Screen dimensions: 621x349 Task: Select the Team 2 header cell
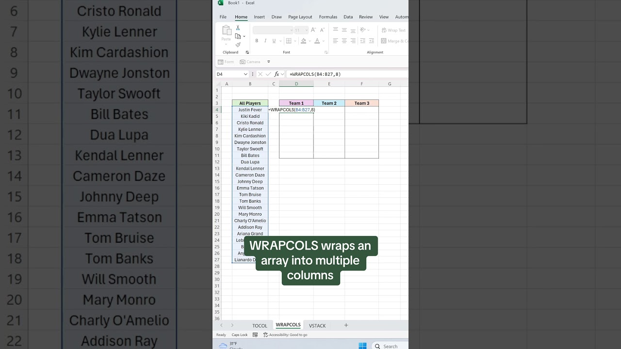[x=329, y=103]
